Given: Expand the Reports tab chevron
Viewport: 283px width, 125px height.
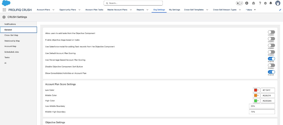Looking at the screenshot, I should [148, 10].
